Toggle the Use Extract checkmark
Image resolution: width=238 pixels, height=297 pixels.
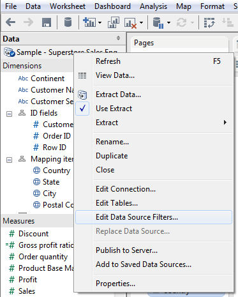pos(82,109)
